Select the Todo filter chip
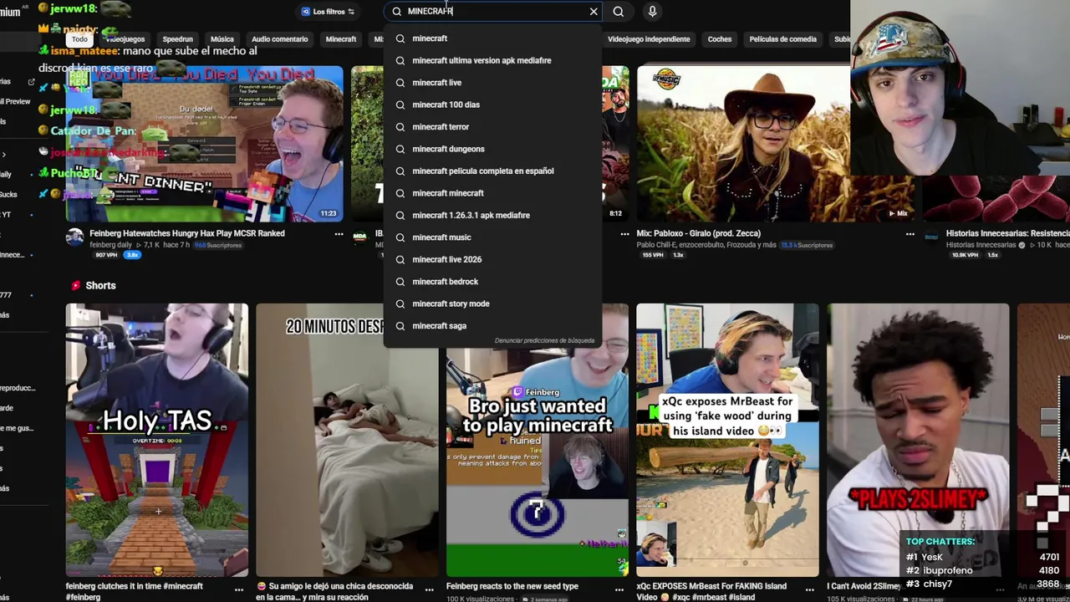This screenshot has width=1070, height=602. 79,39
